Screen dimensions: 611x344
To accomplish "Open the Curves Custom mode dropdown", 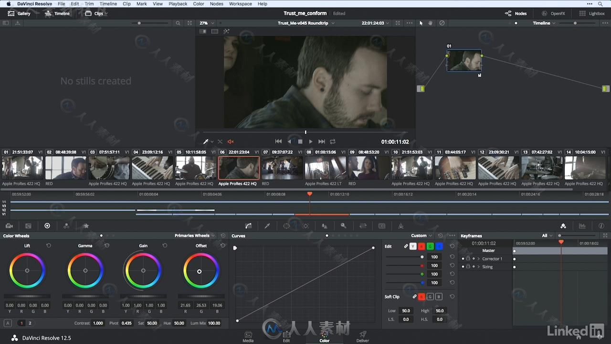I will pyautogui.click(x=421, y=236).
